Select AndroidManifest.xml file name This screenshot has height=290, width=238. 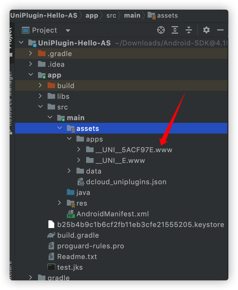113,214
